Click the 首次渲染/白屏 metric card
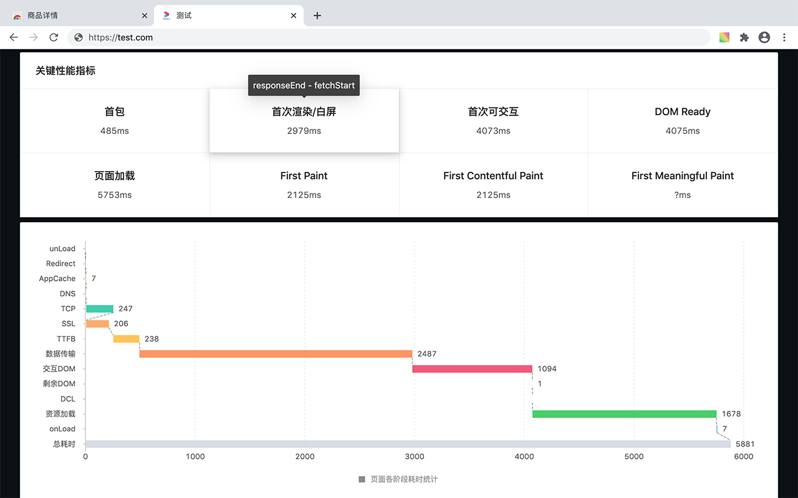Image resolution: width=798 pixels, height=498 pixels. (x=304, y=120)
